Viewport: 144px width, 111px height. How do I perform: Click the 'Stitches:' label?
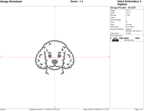pos(113,15)
